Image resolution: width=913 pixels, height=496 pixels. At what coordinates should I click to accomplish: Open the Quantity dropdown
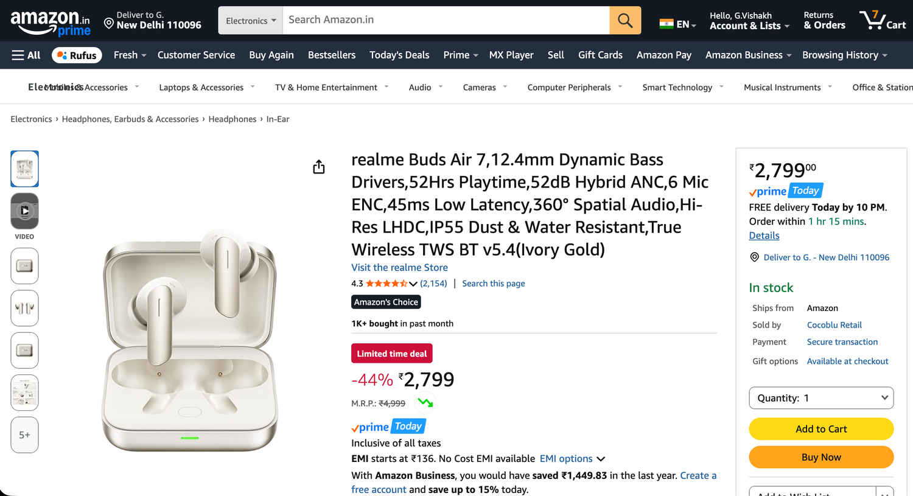[821, 398]
